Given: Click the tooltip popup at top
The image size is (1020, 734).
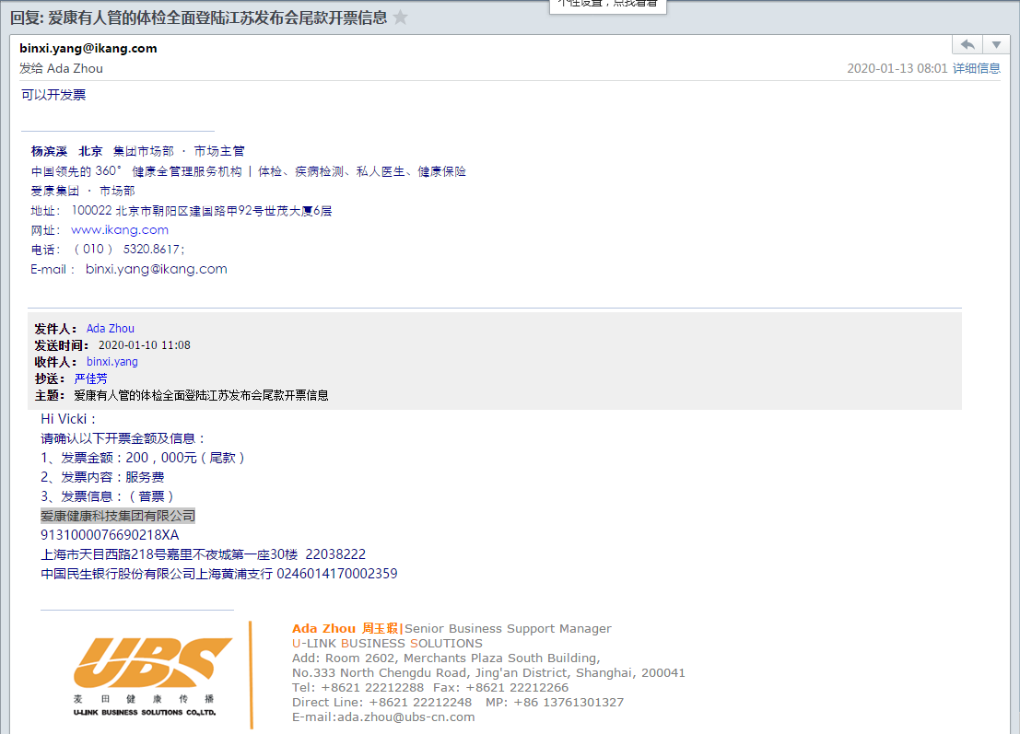Looking at the screenshot, I should 608,6.
